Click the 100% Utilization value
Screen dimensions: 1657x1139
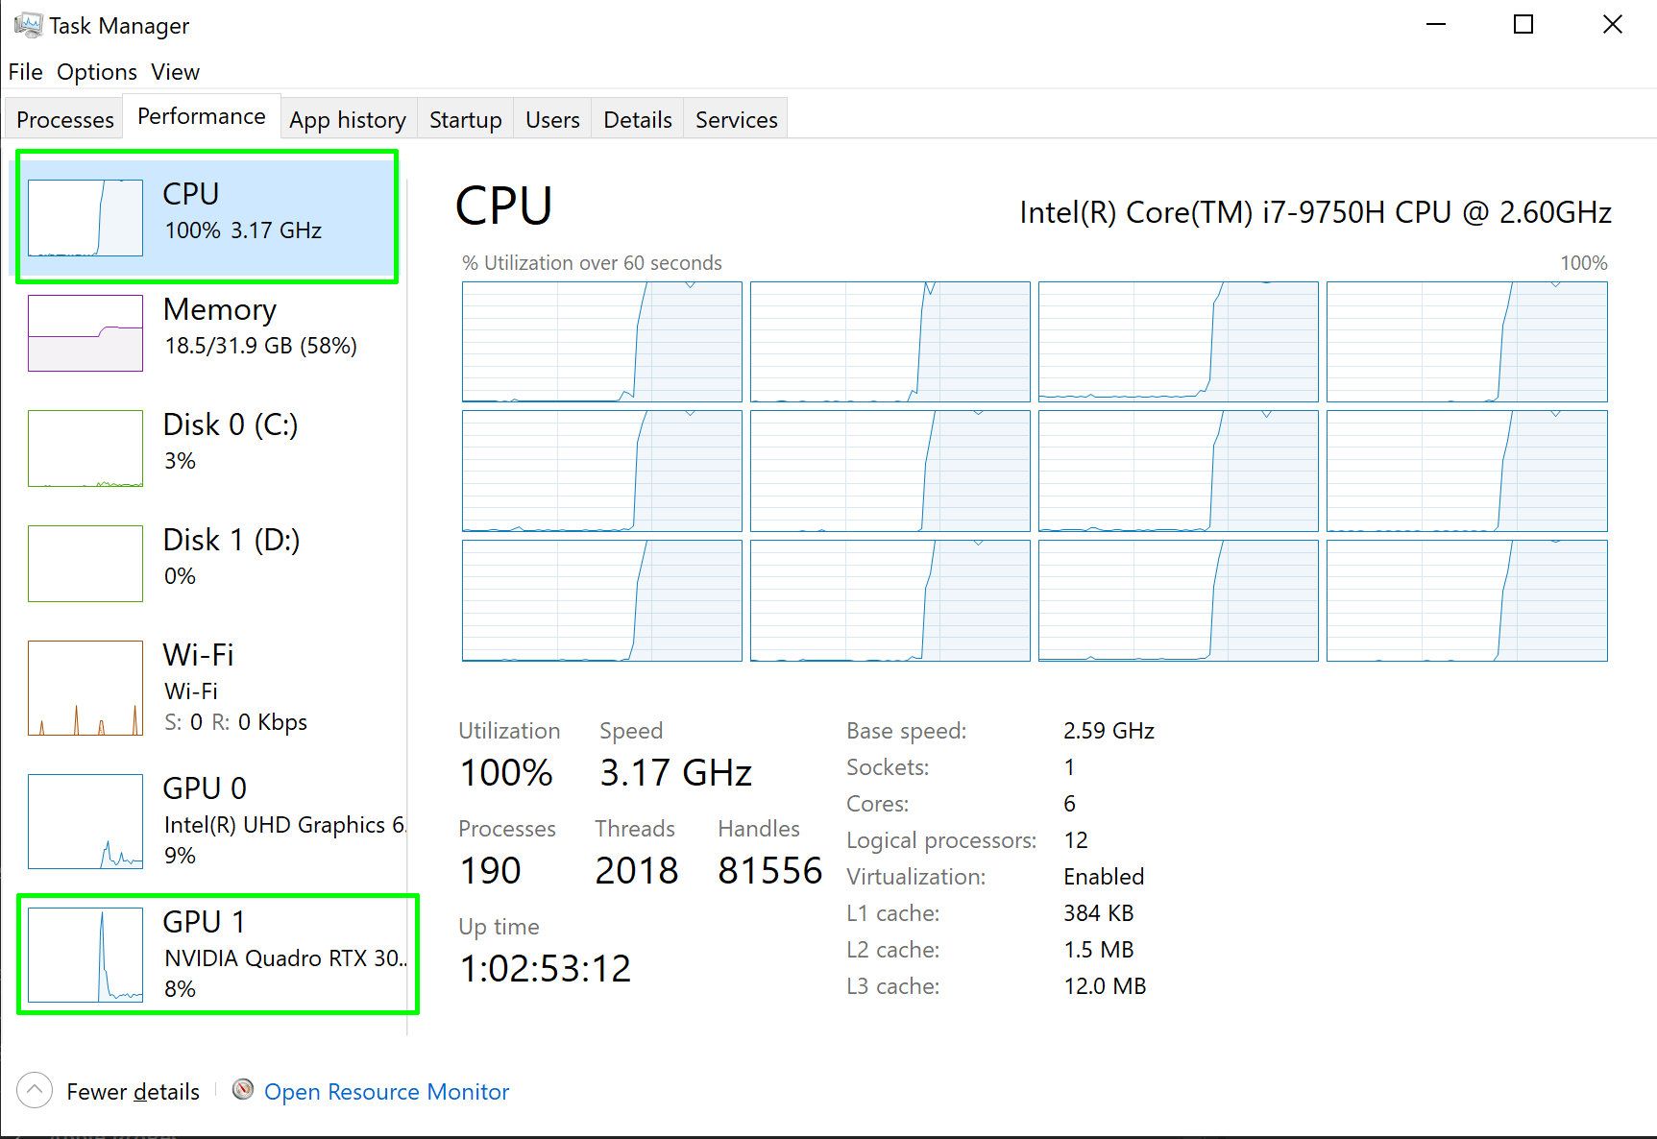point(506,772)
